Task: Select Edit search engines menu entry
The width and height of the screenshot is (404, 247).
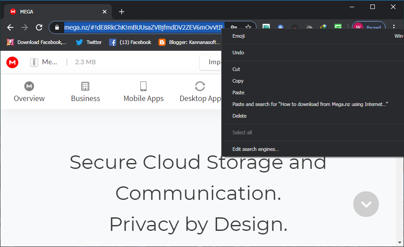Action: tap(255, 149)
